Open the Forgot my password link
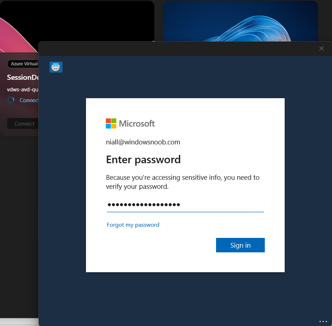 pos(133,225)
